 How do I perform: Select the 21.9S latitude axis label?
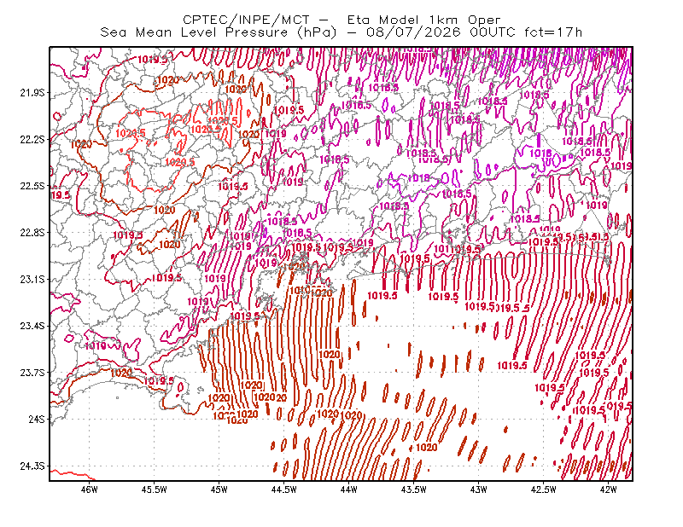coord(32,93)
